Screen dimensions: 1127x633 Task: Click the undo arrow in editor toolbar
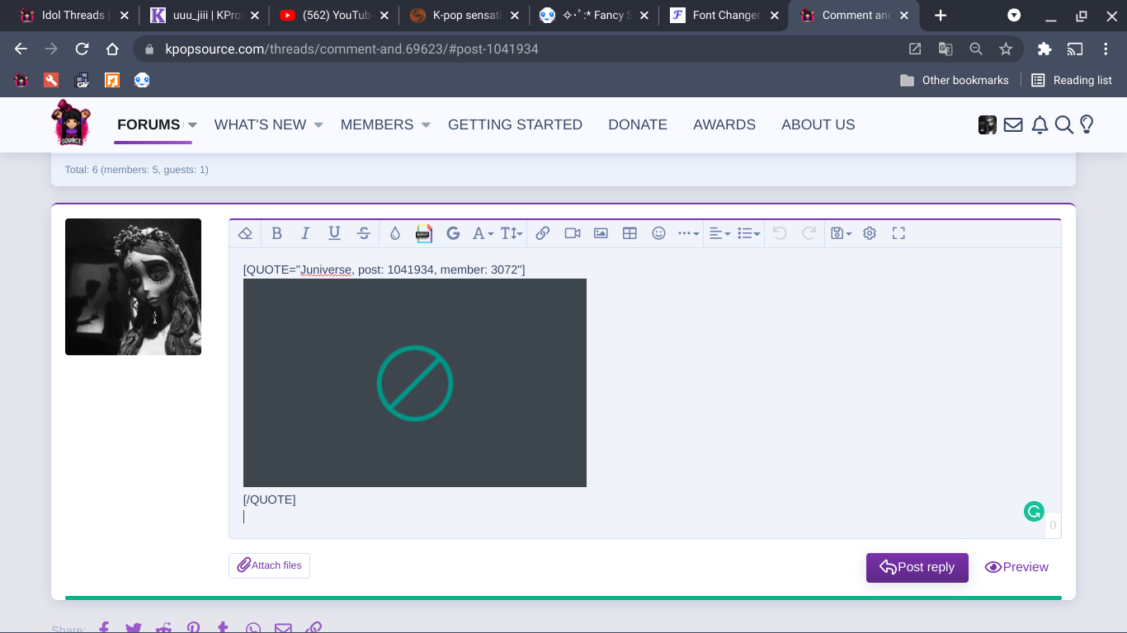[780, 233]
